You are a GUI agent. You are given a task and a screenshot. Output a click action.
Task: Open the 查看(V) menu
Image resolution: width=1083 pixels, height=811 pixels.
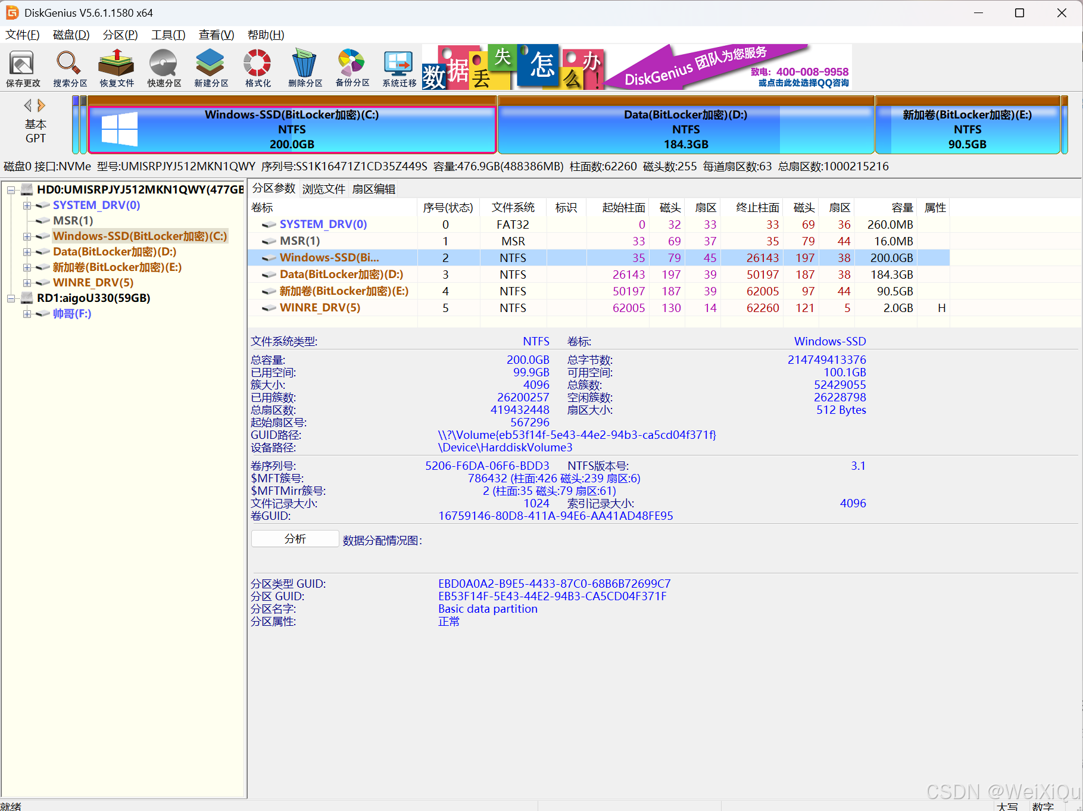click(x=216, y=35)
